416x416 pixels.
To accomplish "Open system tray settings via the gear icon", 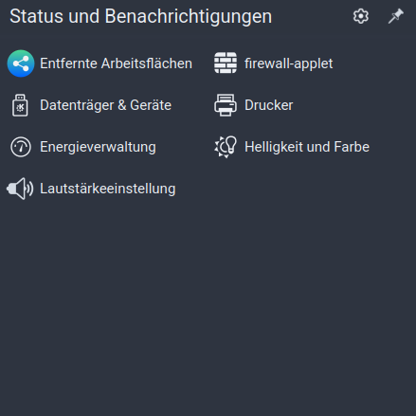I will [361, 16].
